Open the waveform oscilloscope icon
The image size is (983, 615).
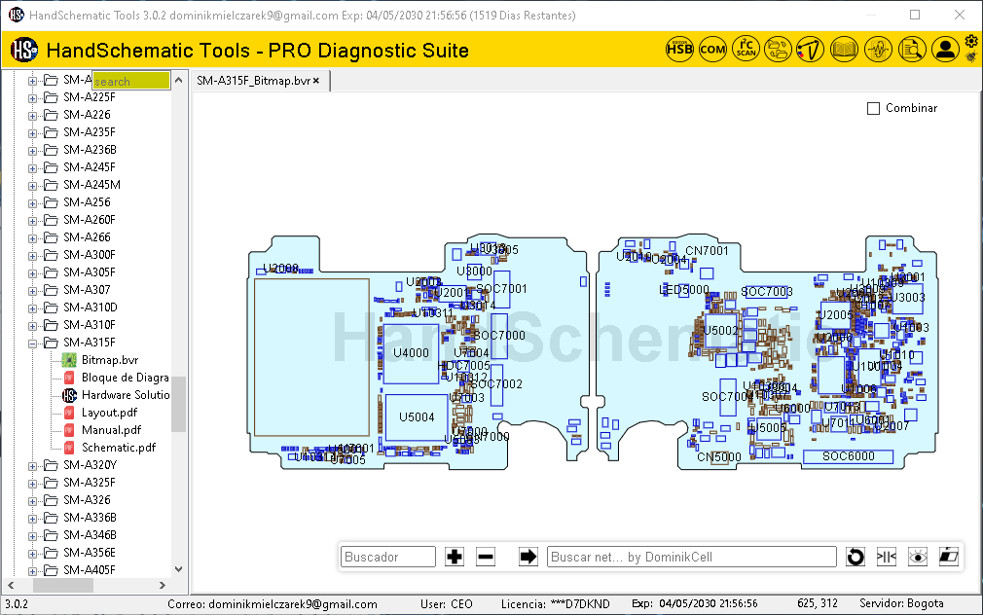(x=878, y=49)
